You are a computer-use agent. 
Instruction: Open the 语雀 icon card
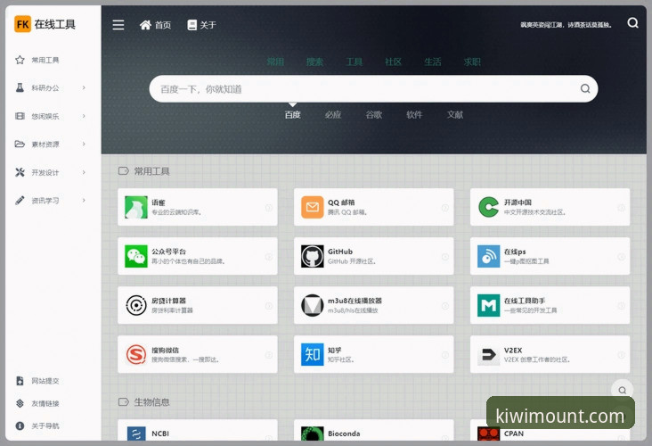136,207
